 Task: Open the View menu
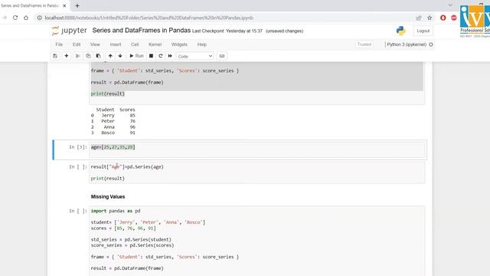(x=95, y=44)
